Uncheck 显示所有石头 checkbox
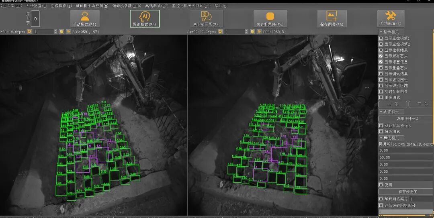The height and width of the screenshot is (218, 434). click(381, 56)
